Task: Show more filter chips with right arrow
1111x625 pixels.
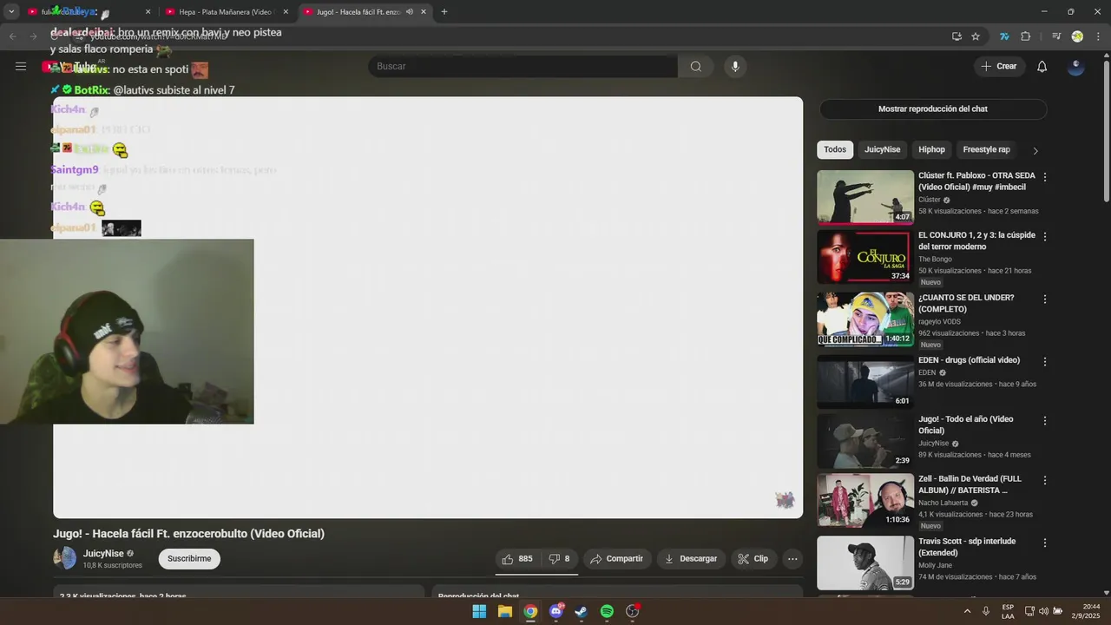Action: (x=1035, y=150)
